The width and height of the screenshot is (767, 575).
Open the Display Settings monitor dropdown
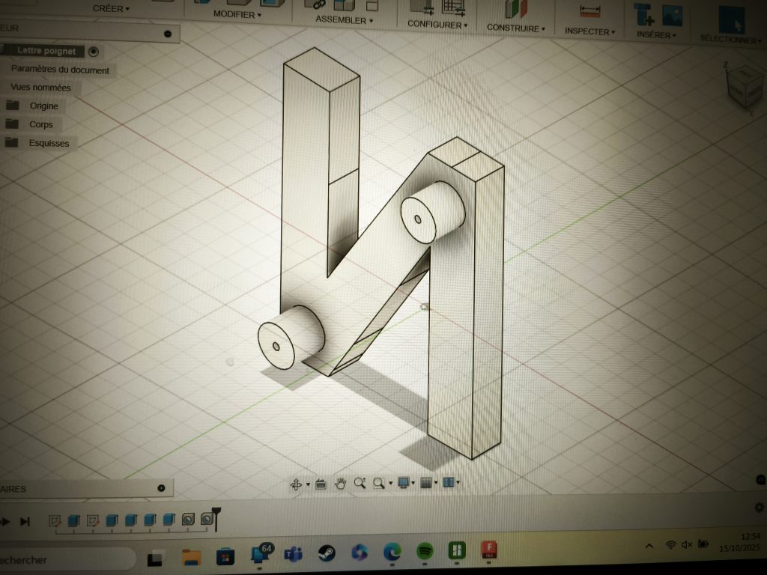pyautogui.click(x=406, y=483)
